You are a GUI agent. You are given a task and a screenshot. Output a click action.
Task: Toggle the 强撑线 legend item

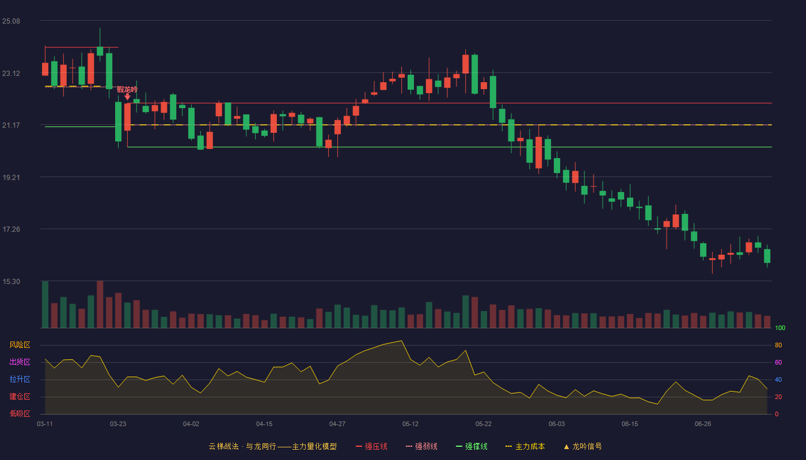click(x=472, y=446)
